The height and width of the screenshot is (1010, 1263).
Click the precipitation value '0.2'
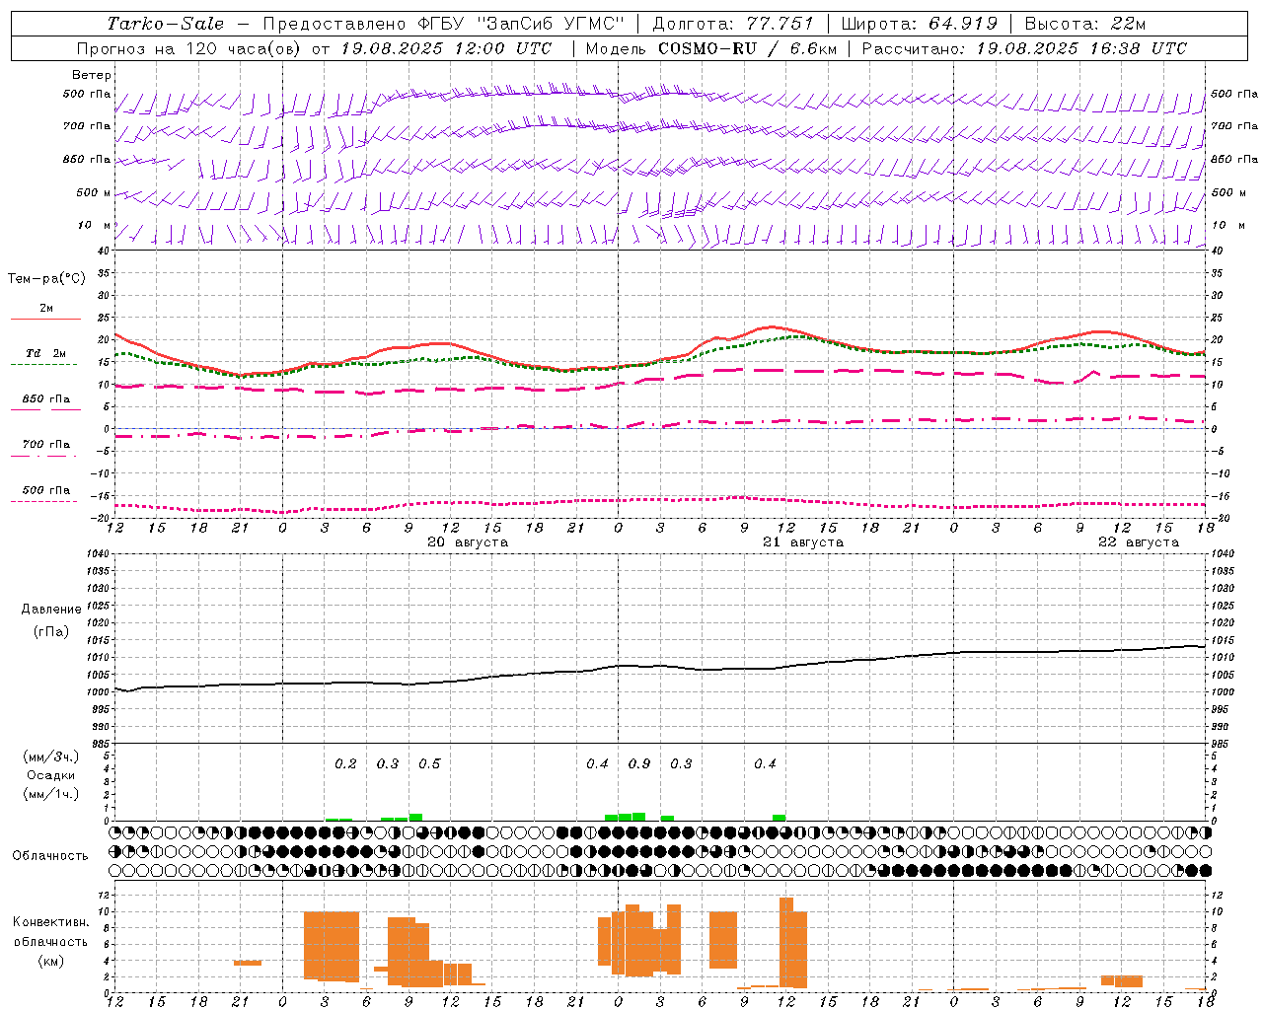[x=345, y=764]
